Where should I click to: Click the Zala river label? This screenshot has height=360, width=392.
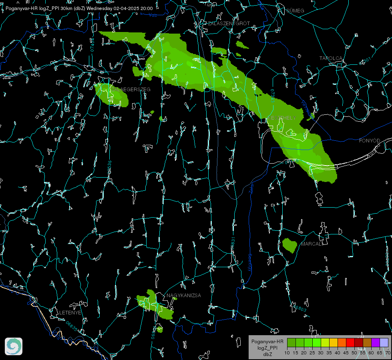251,188
